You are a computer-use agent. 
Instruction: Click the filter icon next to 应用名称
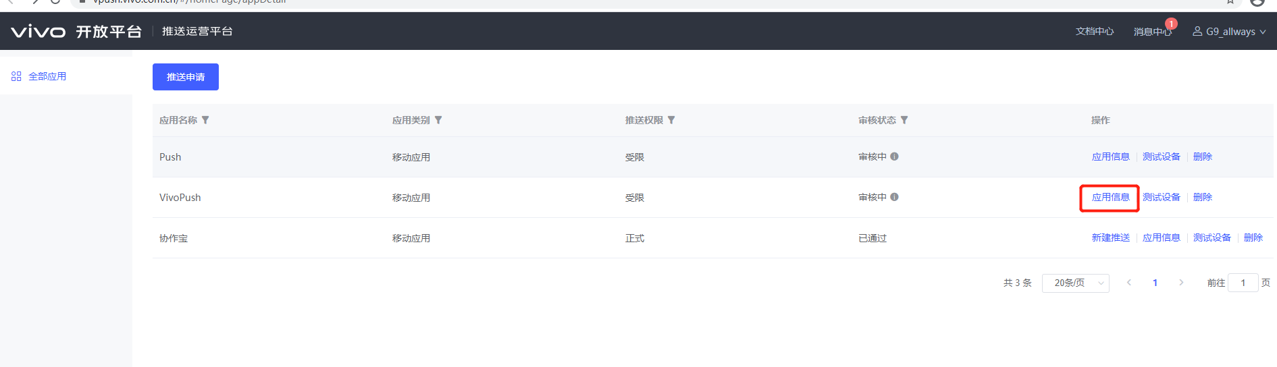(x=205, y=120)
